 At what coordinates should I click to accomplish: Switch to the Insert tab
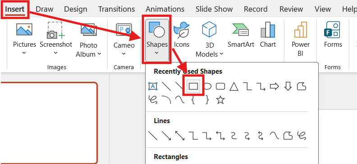(15, 9)
